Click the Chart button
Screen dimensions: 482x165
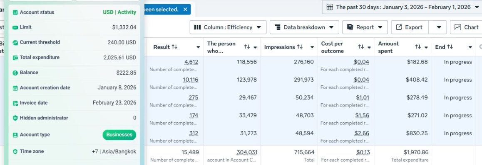(466, 27)
